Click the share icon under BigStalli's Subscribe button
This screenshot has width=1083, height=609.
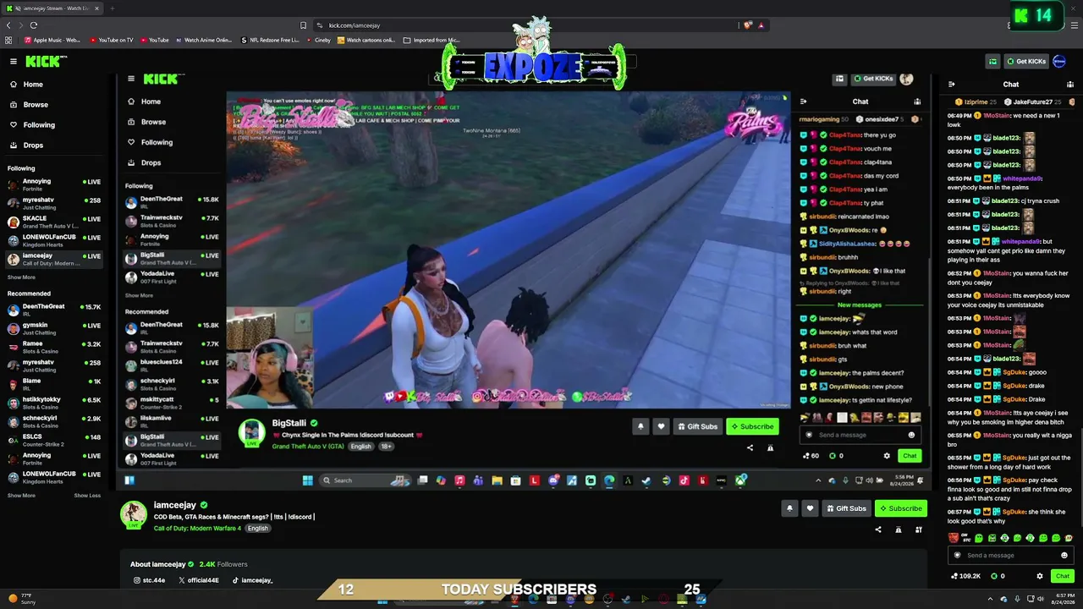click(750, 447)
